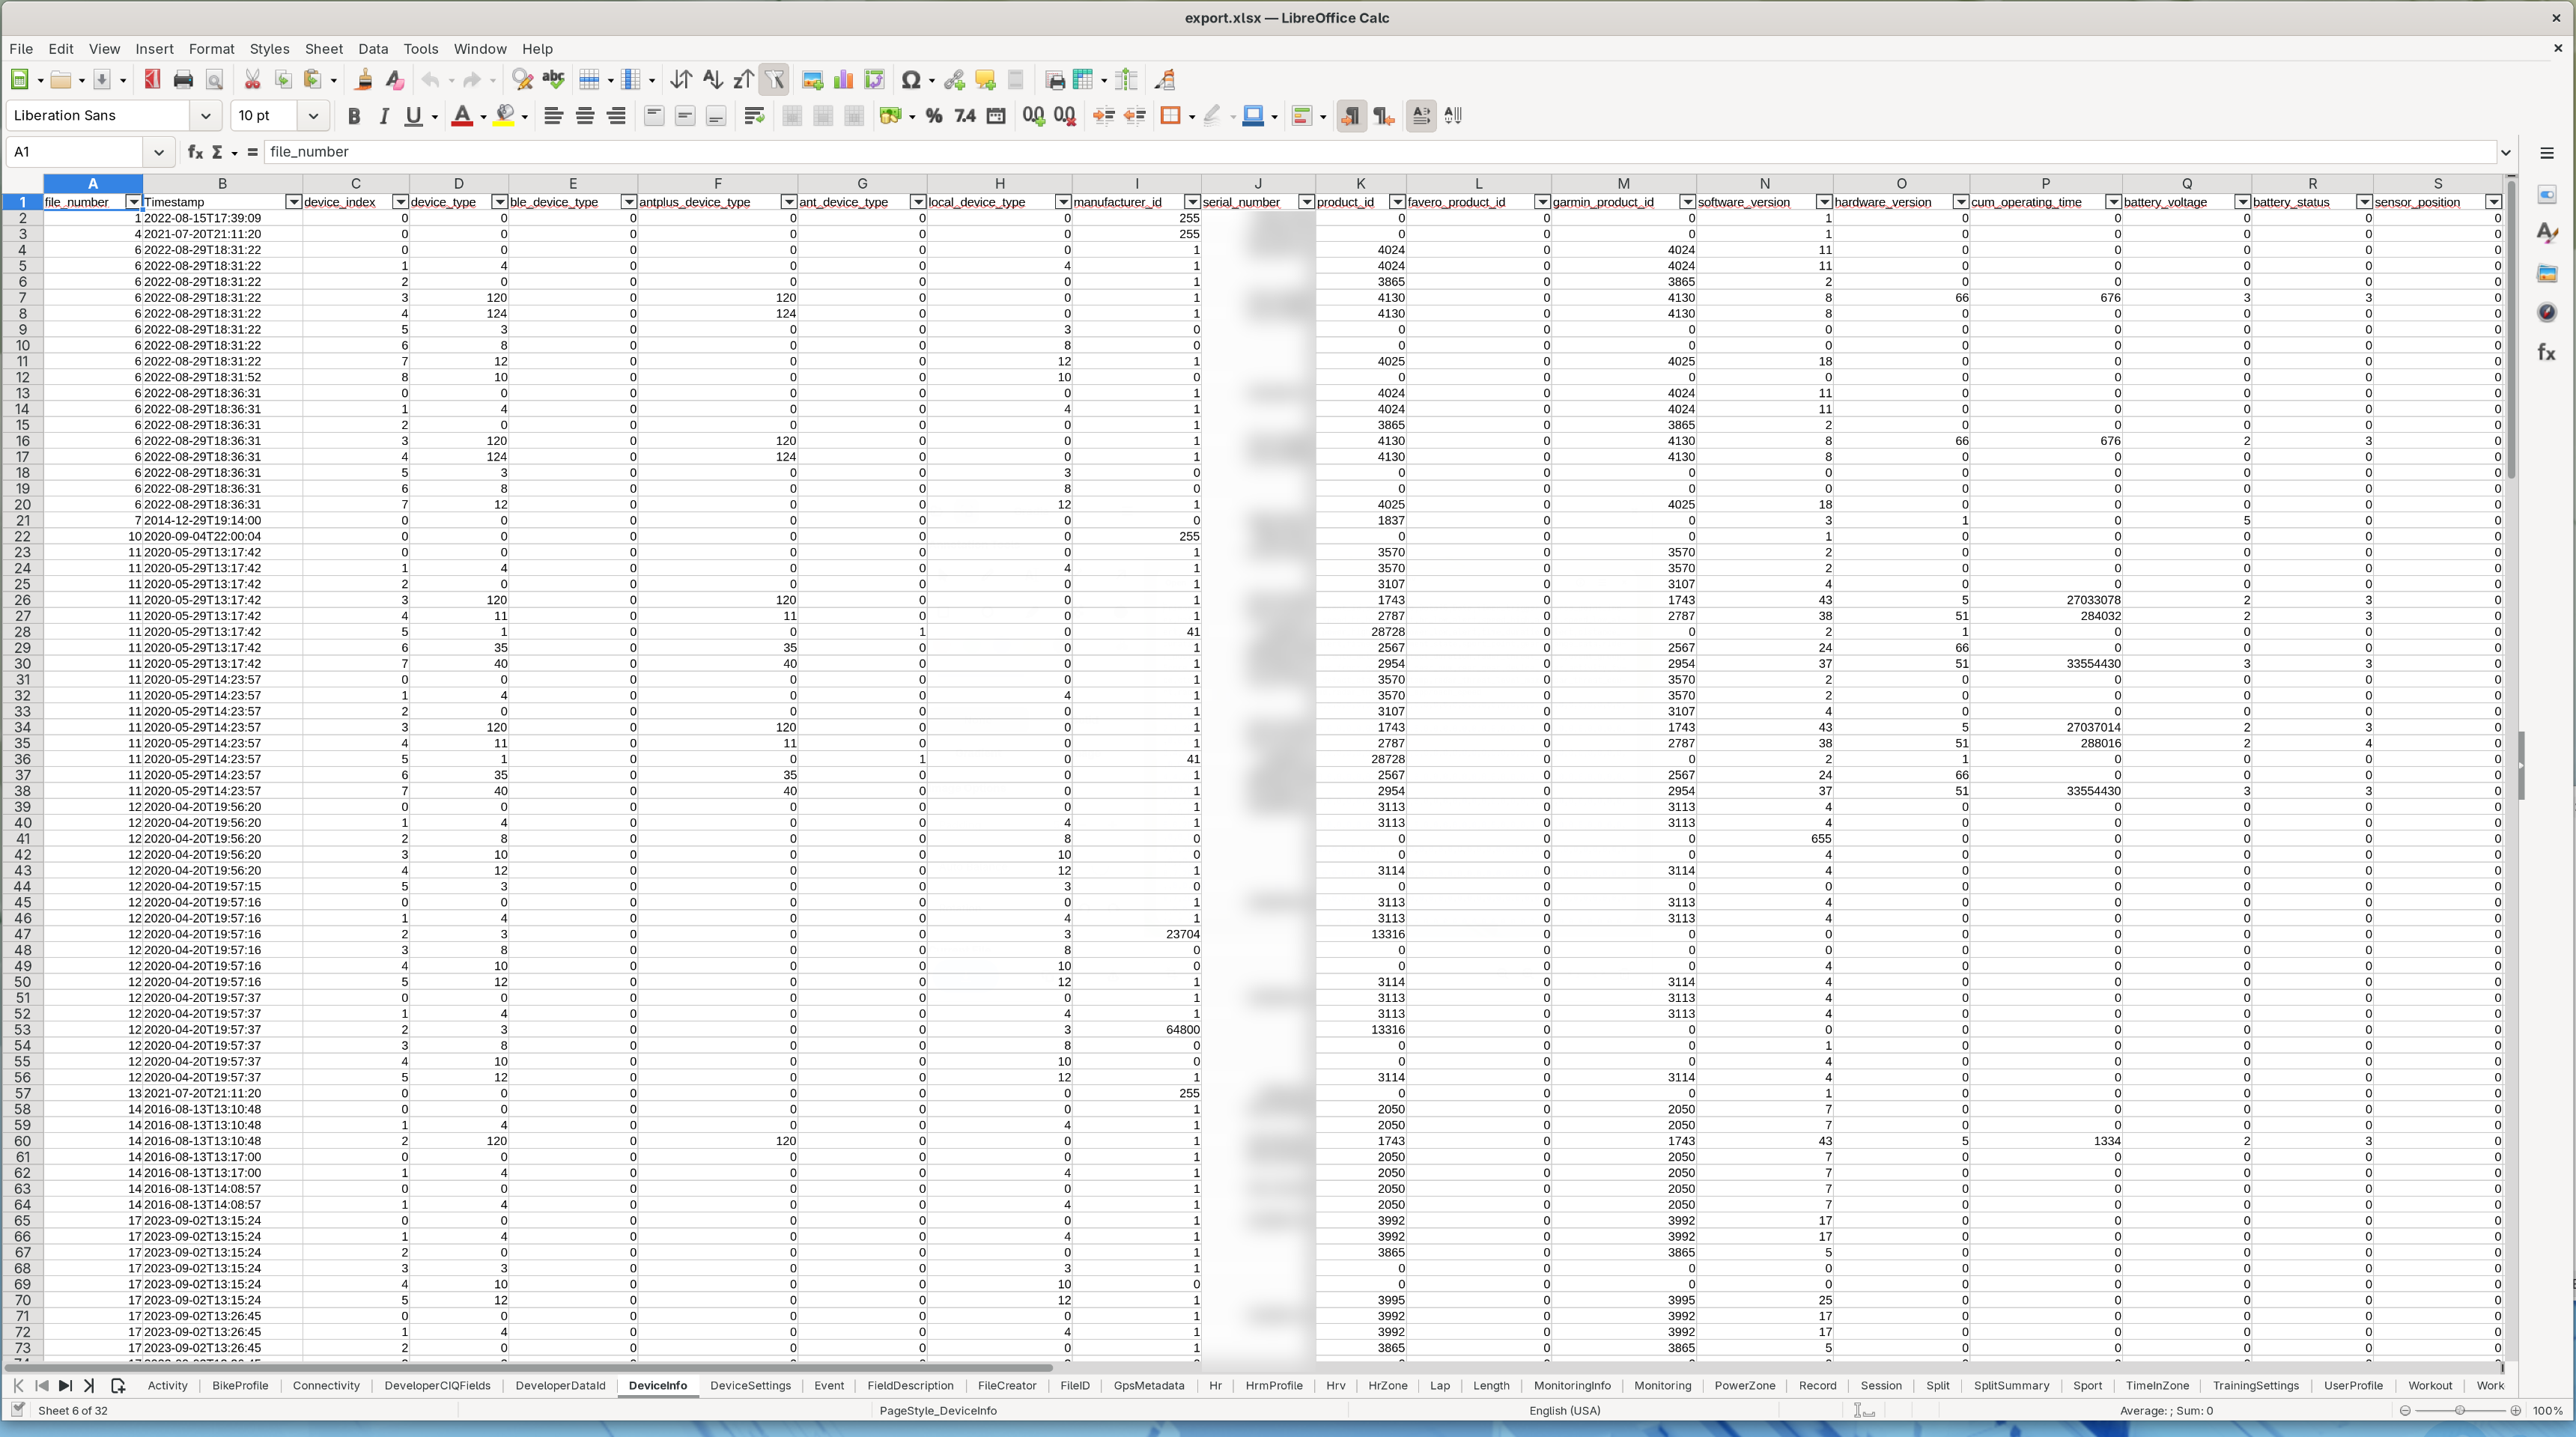Click the Cut scissors icon
The height and width of the screenshot is (1437, 2576).
tap(253, 80)
